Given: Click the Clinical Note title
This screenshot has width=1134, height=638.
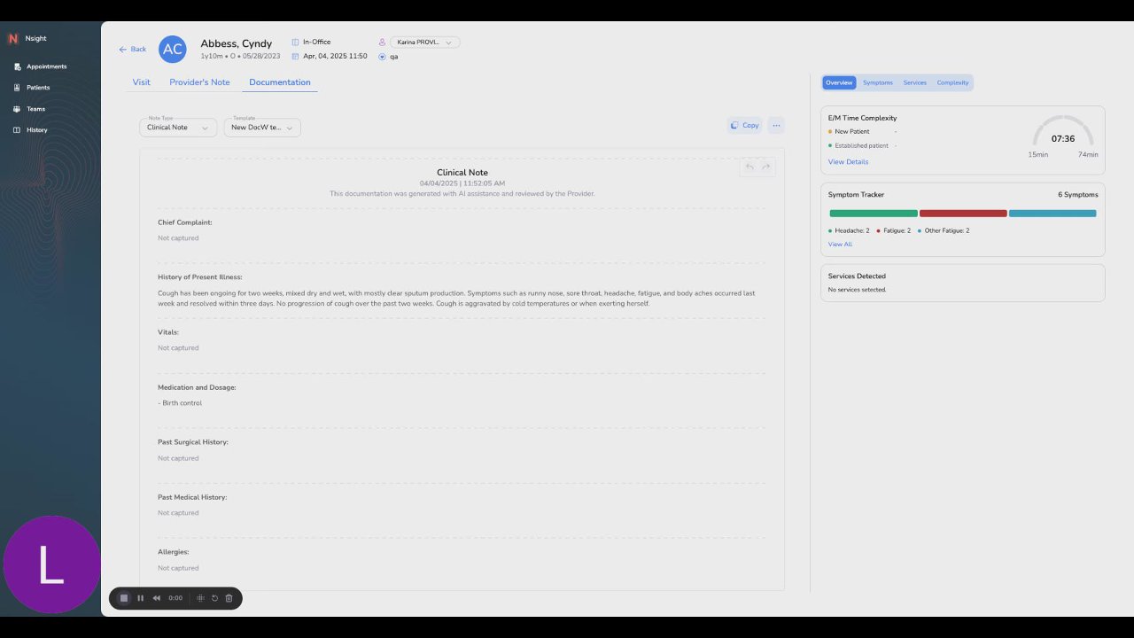Looking at the screenshot, I should [462, 173].
